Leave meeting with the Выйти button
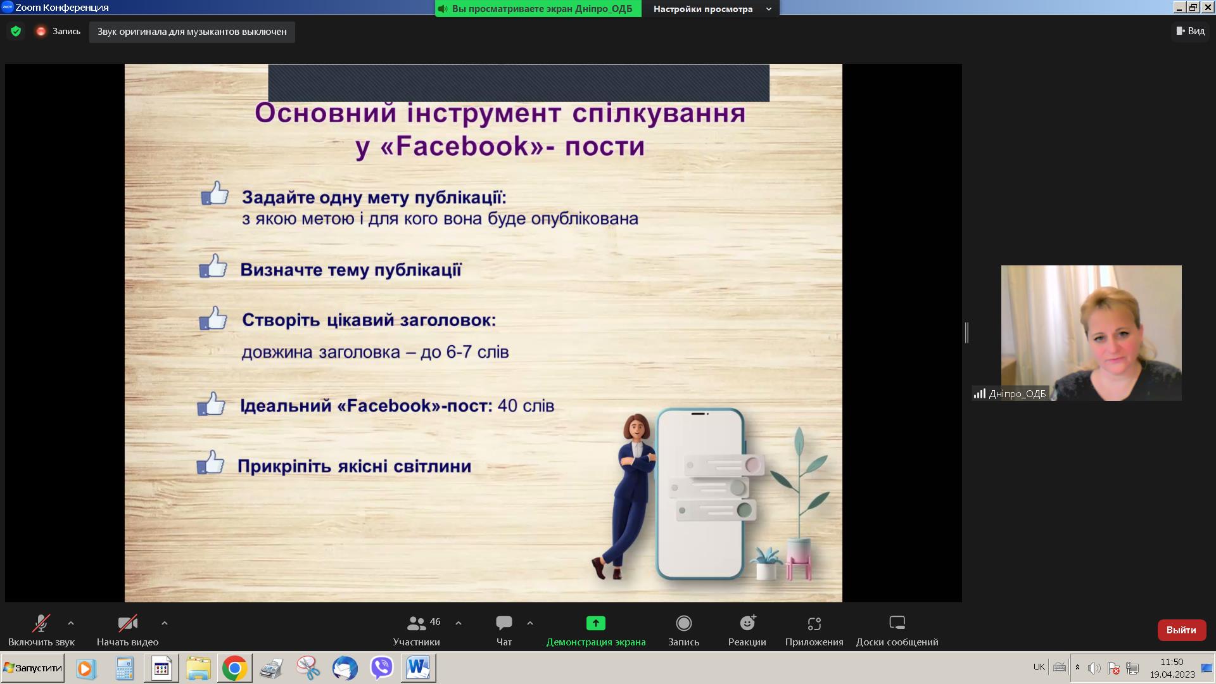 point(1181,630)
